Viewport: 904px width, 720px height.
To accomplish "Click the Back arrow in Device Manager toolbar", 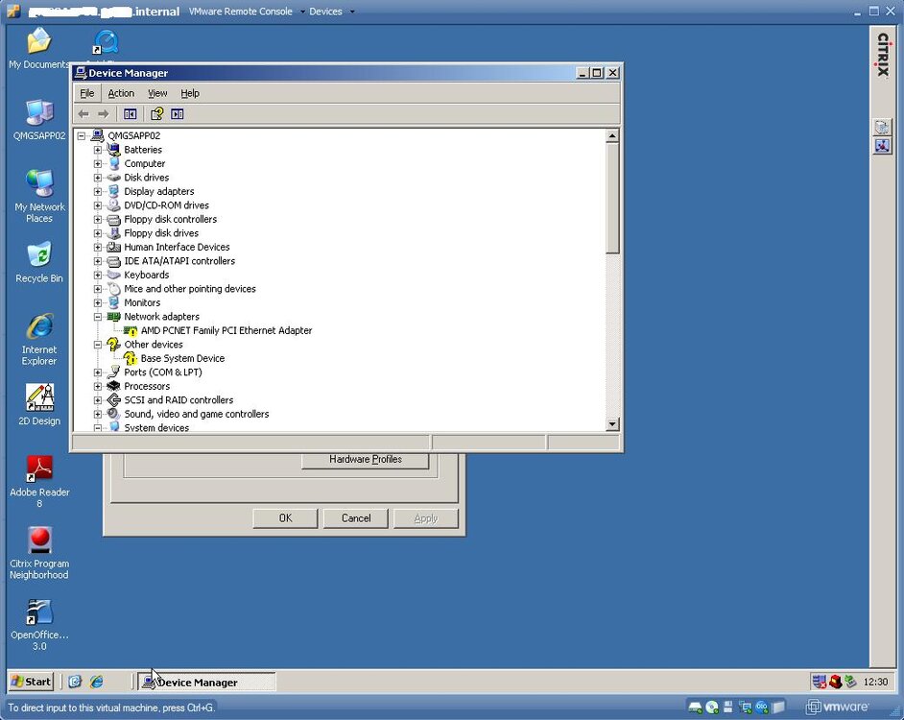I will pos(83,114).
